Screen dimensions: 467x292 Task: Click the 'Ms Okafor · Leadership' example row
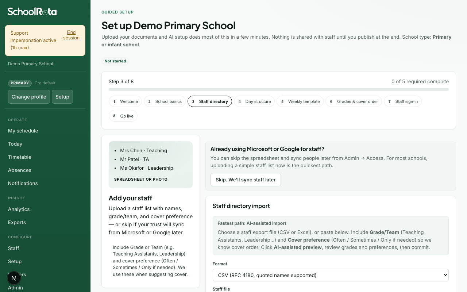tap(147, 168)
